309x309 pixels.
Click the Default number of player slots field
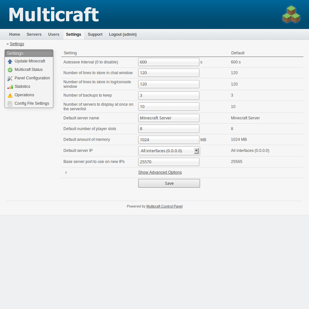pos(169,129)
